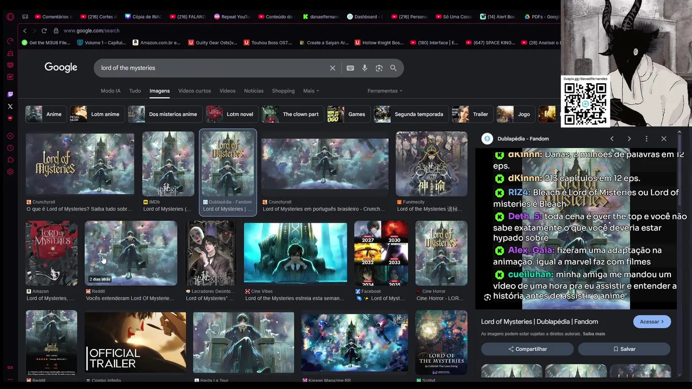Image resolution: width=692 pixels, height=389 pixels.
Task: Open the Opera GX main menu icon
Action: tap(10, 17)
